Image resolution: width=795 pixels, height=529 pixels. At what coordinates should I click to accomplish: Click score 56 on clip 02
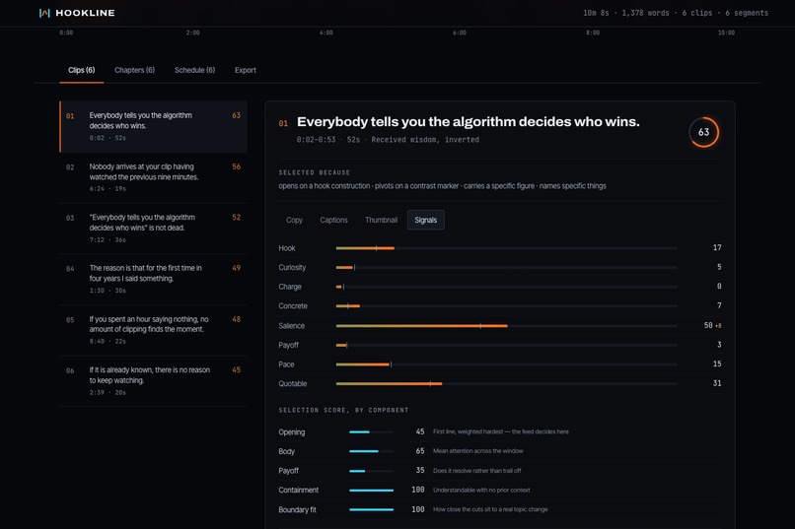click(237, 166)
